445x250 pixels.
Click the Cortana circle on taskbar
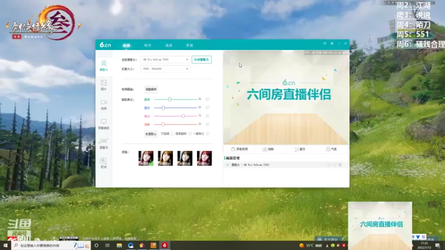[96, 246]
